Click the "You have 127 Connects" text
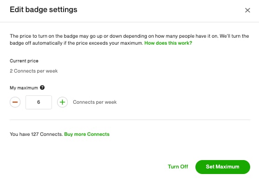Image resolution: width=259 pixels, height=181 pixels. [36, 134]
